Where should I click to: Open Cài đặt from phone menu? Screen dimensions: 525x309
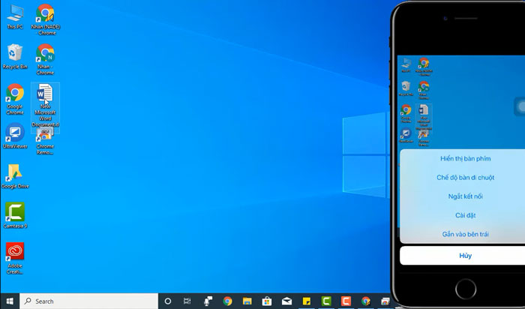466,215
